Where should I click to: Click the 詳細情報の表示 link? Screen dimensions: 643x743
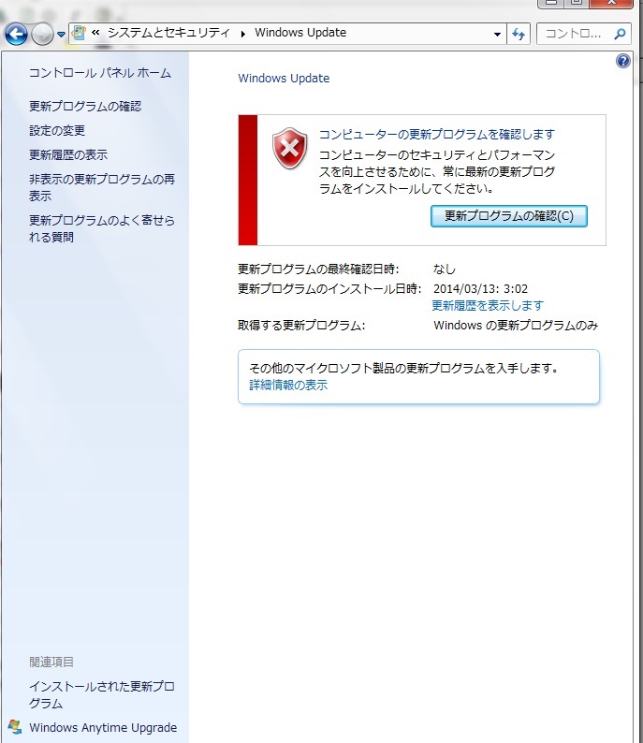click(x=288, y=385)
